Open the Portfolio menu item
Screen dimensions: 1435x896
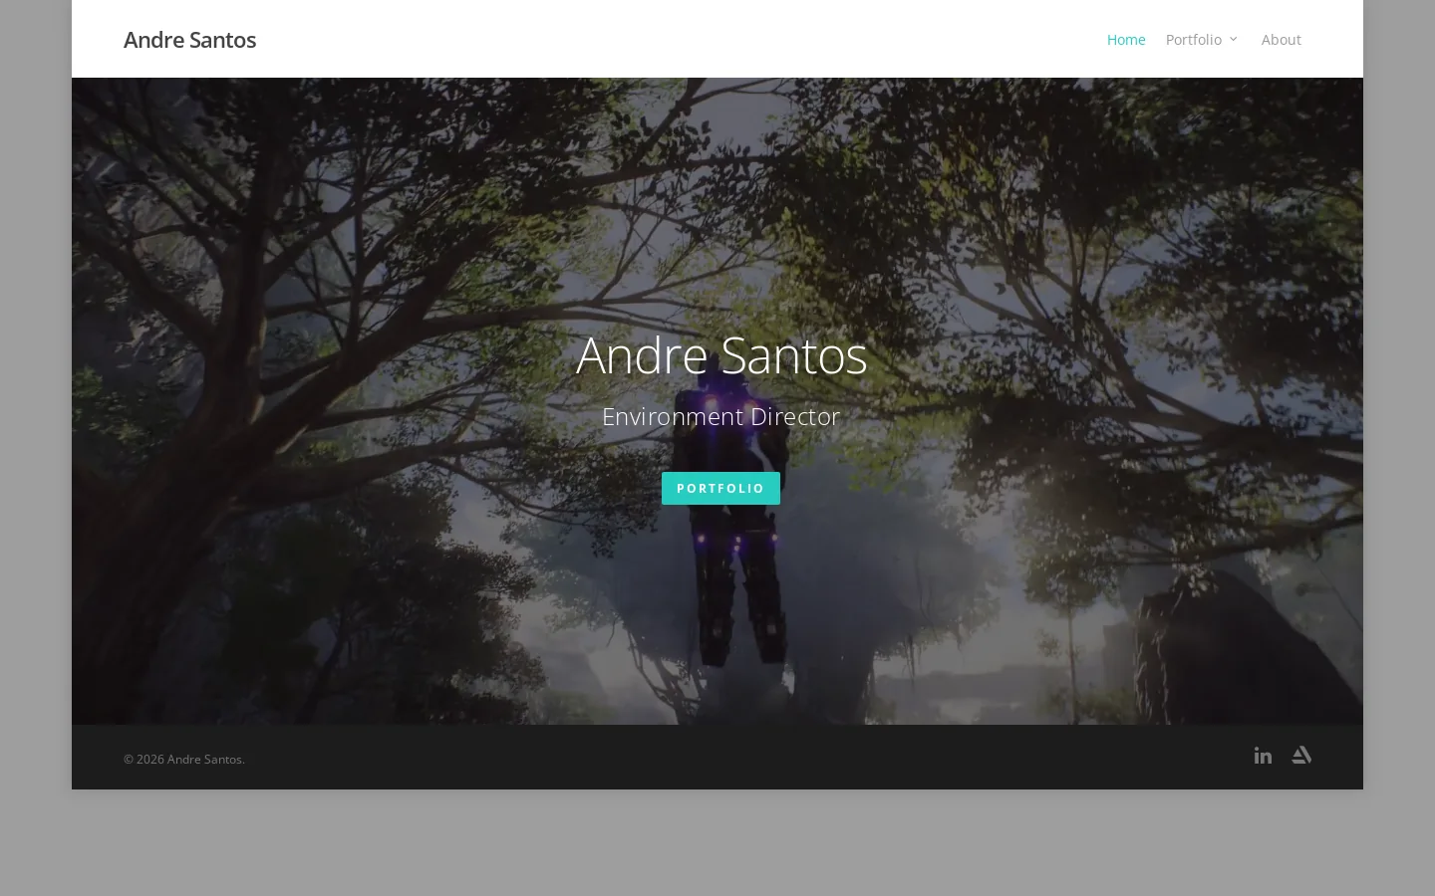point(1194,40)
